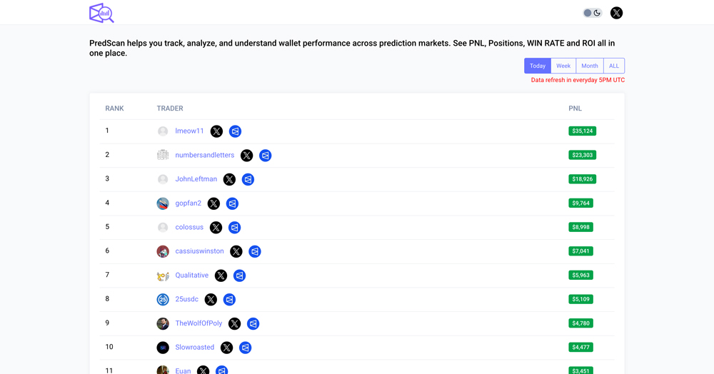Open 25usdc's X account icon
714x374 pixels.
[211, 299]
